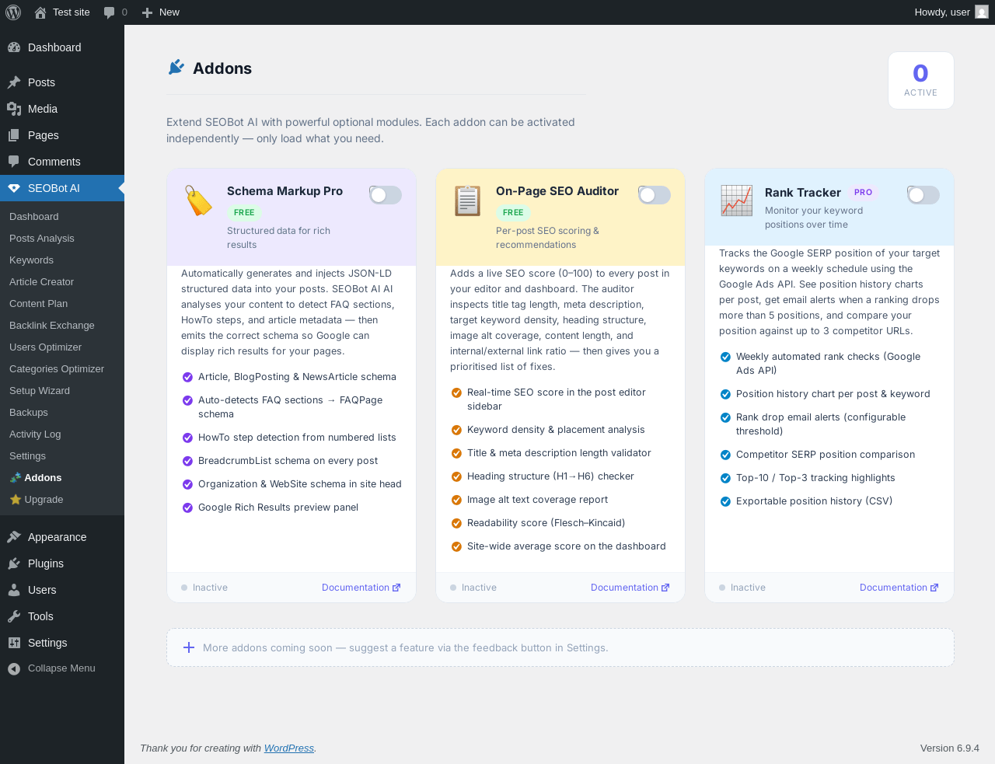
Task: Click the Plugins plug icon in sidebar
Action: point(14,563)
